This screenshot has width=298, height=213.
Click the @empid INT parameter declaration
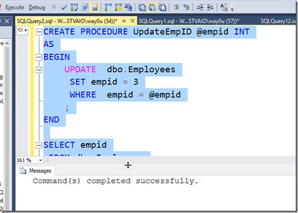[223, 31]
